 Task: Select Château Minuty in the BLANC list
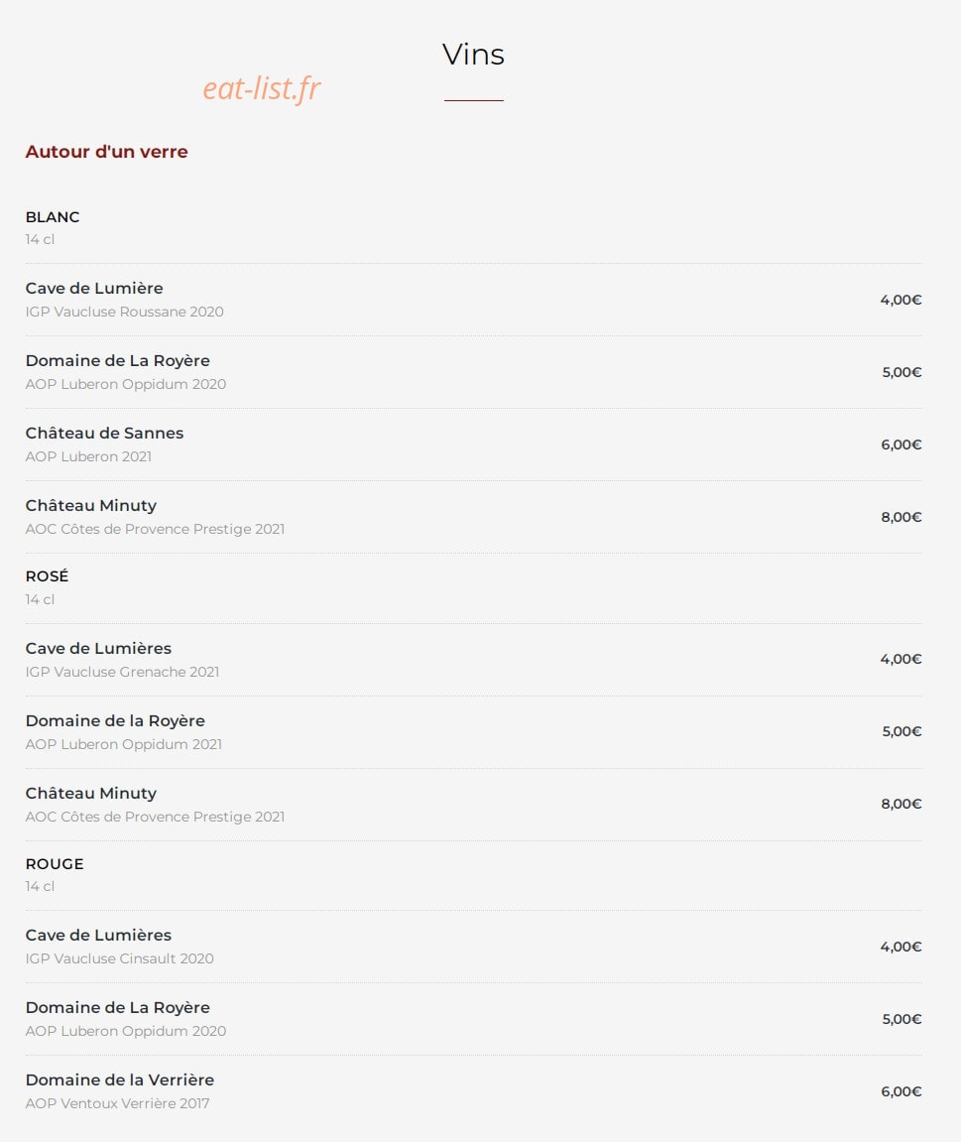[x=473, y=516]
